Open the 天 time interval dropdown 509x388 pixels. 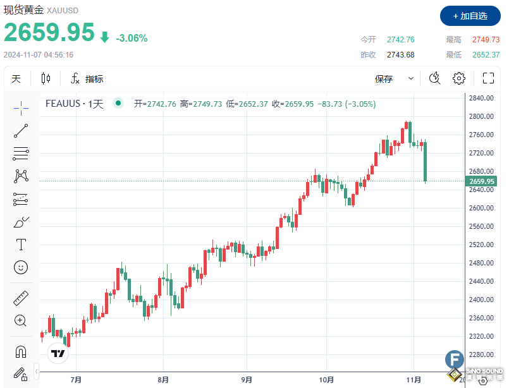(x=16, y=78)
